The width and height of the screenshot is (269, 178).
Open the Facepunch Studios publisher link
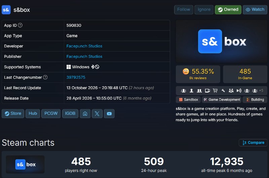click(84, 57)
